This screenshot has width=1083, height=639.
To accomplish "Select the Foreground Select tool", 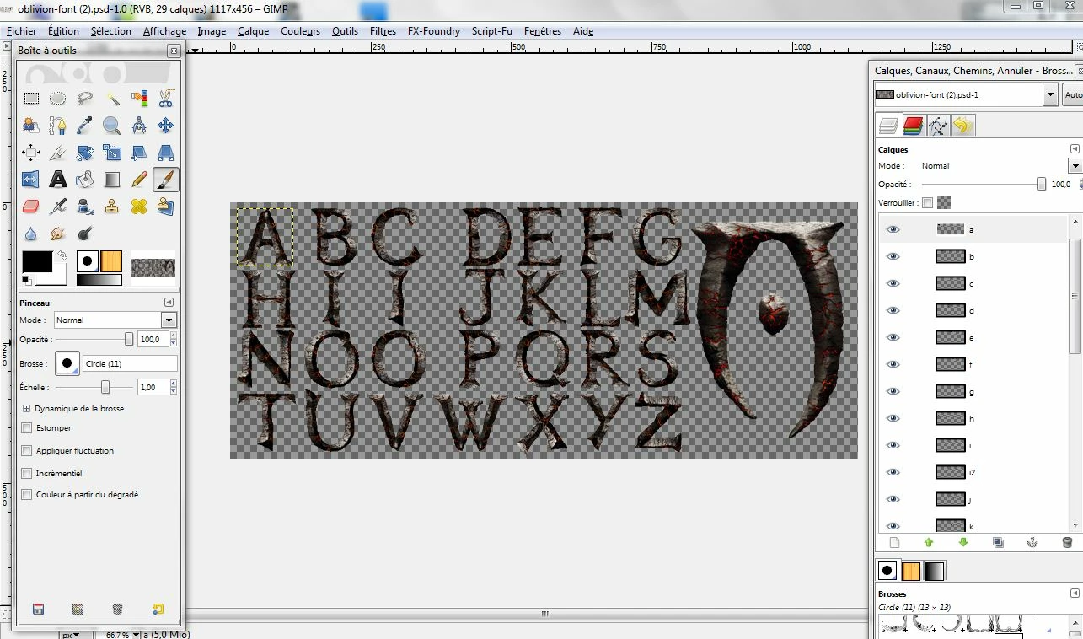I will pos(31,126).
